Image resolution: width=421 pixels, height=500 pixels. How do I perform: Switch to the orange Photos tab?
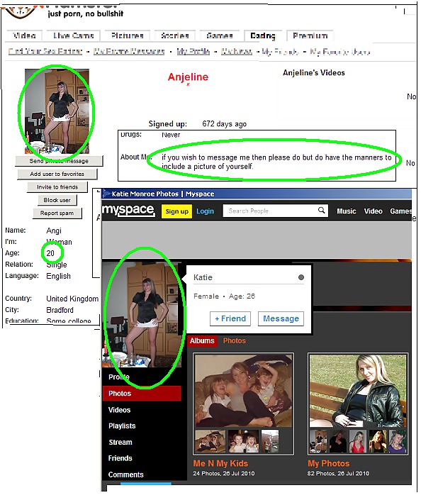point(234,341)
